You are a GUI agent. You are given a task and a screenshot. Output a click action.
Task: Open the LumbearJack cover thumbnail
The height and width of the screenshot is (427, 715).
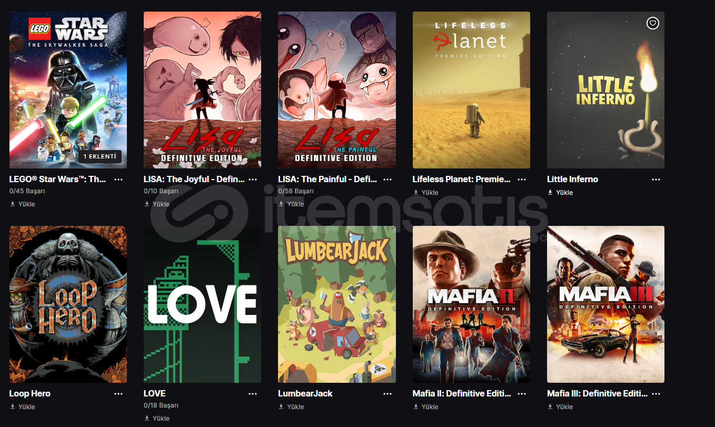point(337,304)
